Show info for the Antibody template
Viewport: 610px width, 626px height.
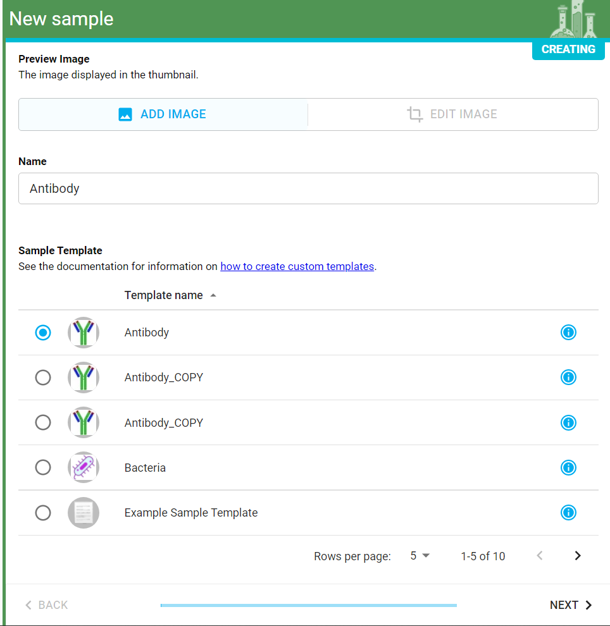(568, 332)
